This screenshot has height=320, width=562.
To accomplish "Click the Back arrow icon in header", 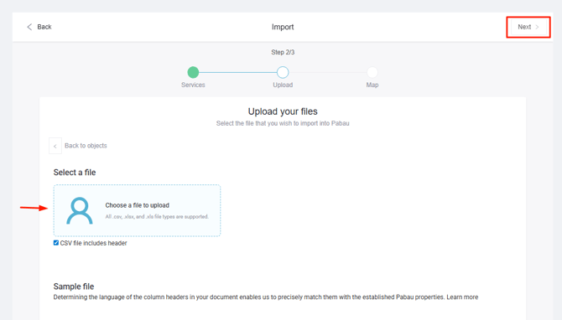I will click(29, 27).
